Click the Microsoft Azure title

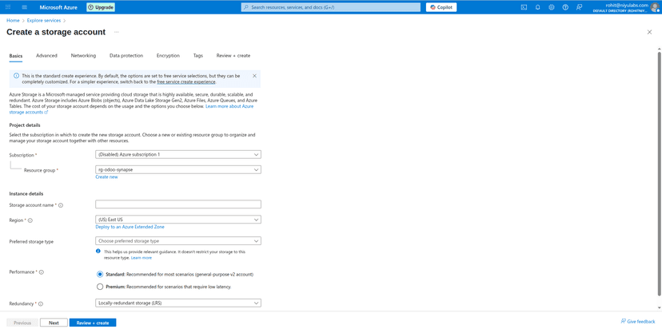tap(58, 7)
